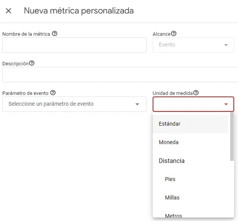Click the Nombre de la métrica text field
Image resolution: width=238 pixels, height=221 pixels.
[x=74, y=45]
